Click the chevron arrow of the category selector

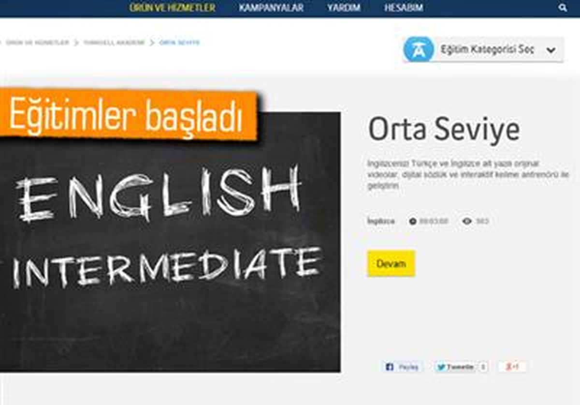[551, 50]
